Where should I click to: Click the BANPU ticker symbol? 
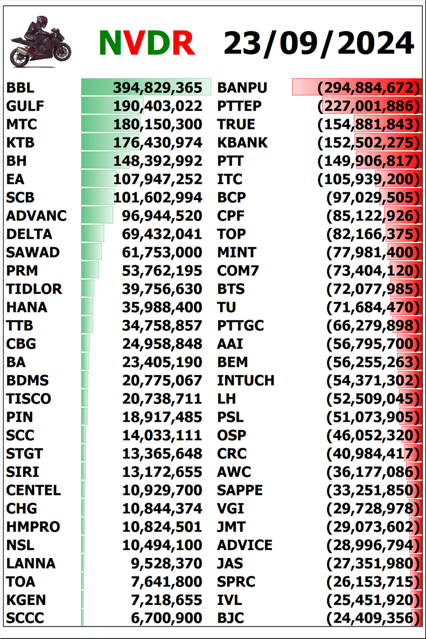242,88
